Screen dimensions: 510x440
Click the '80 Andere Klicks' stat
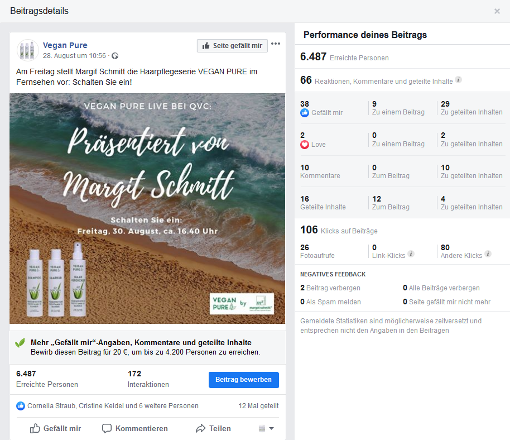pos(461,251)
